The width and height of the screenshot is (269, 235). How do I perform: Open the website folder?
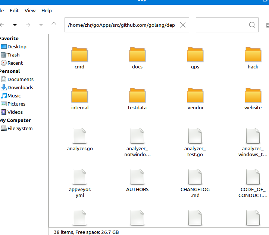point(253,95)
